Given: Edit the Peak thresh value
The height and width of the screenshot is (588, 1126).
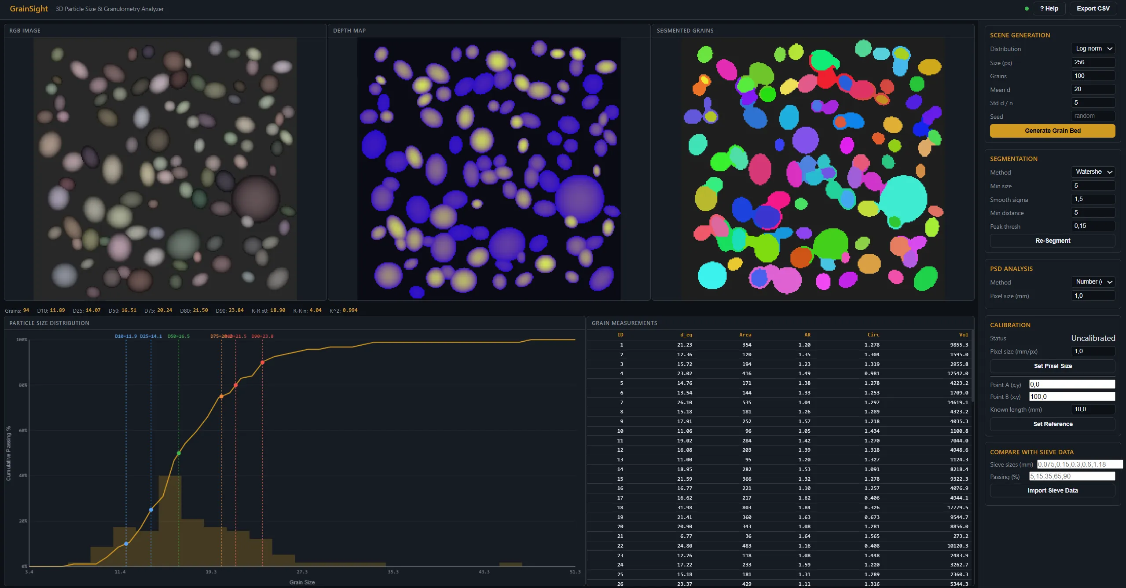Looking at the screenshot, I should pyautogui.click(x=1093, y=226).
